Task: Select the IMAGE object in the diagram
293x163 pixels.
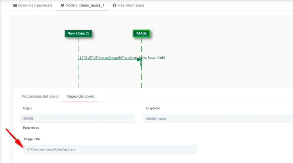Action: click(141, 33)
